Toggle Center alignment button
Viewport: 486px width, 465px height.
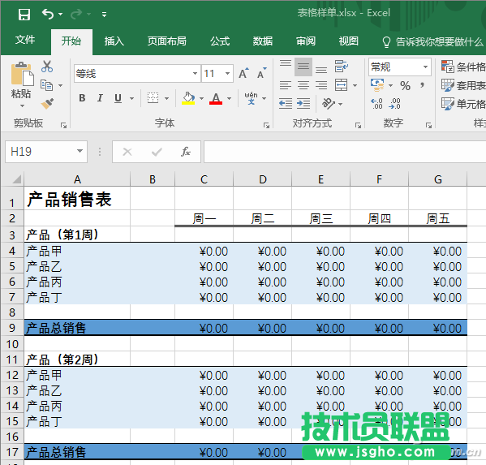click(x=303, y=85)
